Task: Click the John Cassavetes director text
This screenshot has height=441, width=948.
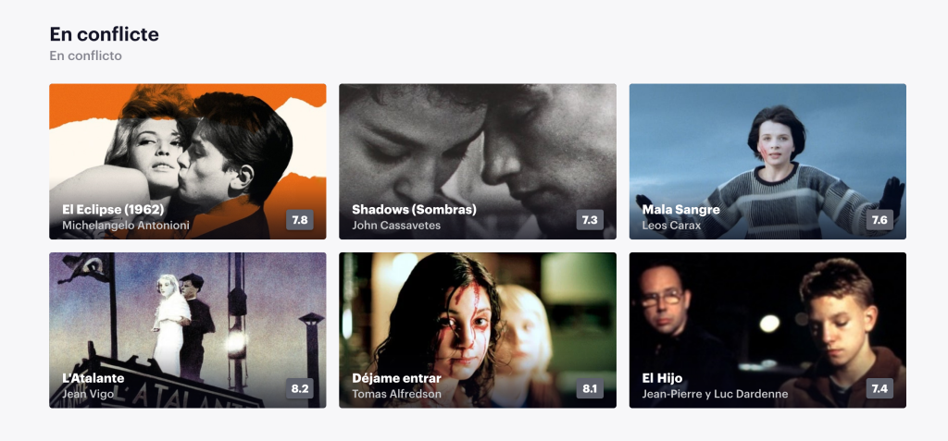Action: 396,226
